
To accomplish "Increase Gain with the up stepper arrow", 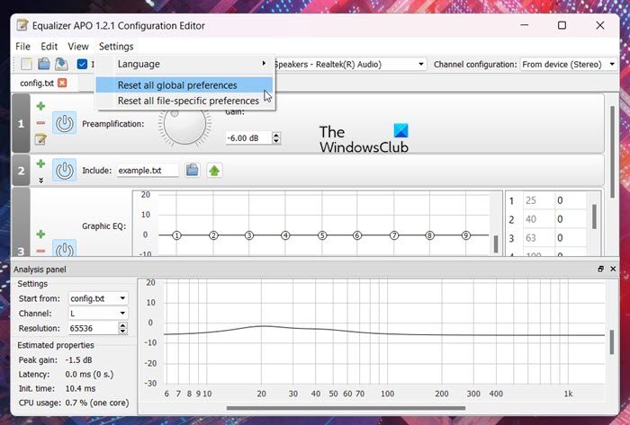I will tap(276, 135).
